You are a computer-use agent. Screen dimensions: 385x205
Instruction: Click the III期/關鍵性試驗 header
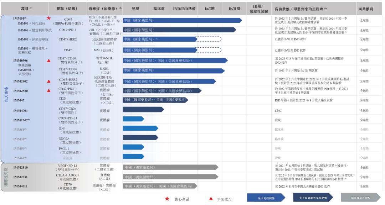click(x=258, y=9)
